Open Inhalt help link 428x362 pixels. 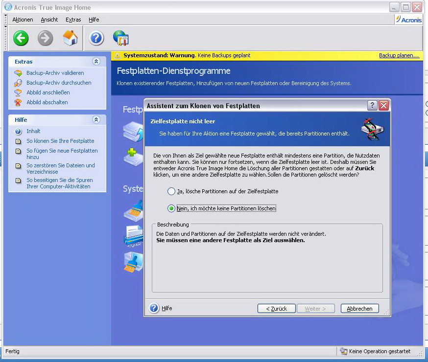point(33,132)
